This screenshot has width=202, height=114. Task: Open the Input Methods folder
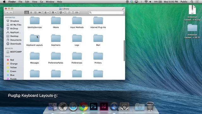coord(77,21)
